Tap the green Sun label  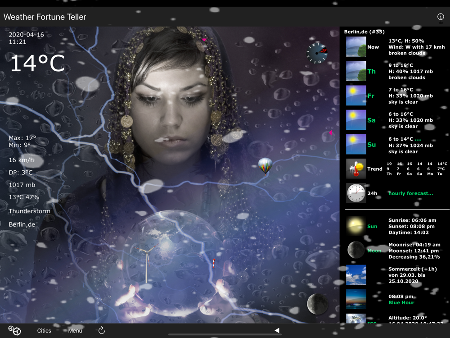[x=372, y=226]
